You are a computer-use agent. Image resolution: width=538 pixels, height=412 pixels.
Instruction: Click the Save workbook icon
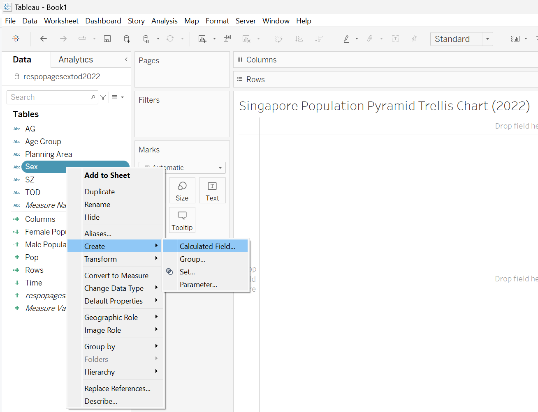[107, 39]
